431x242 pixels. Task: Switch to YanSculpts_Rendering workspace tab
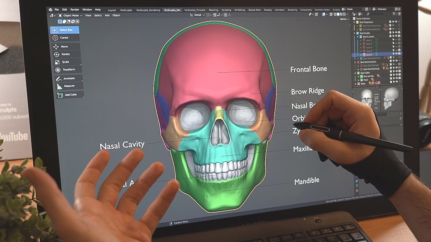pyautogui.click(x=148, y=10)
